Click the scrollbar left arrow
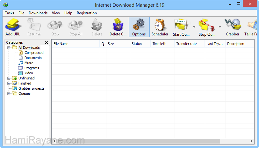Image resolution: width=259 pixels, height=148 pixels. pos(54,141)
